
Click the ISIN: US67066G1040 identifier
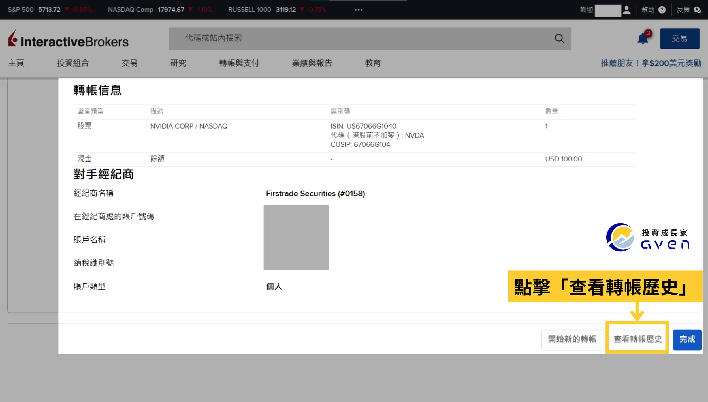click(x=363, y=126)
